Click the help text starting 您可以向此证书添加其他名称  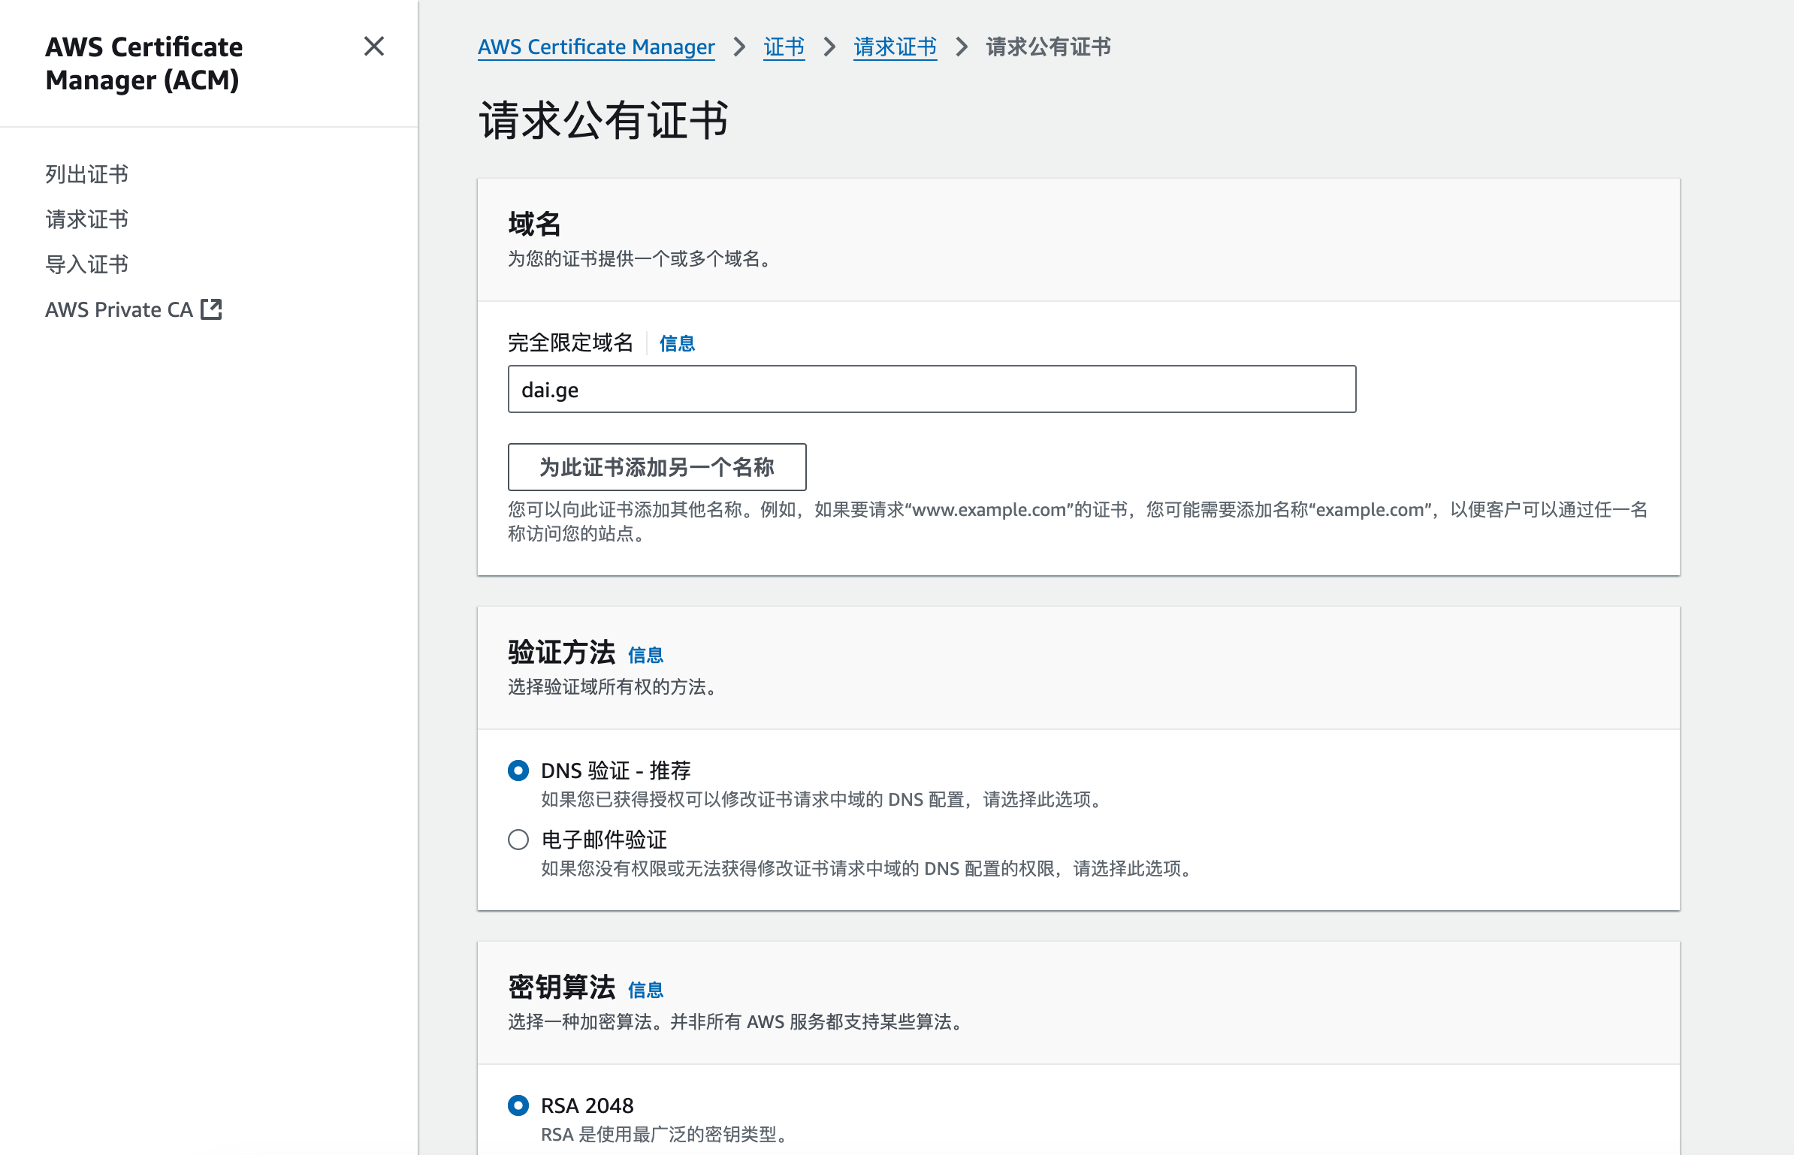(x=1078, y=521)
